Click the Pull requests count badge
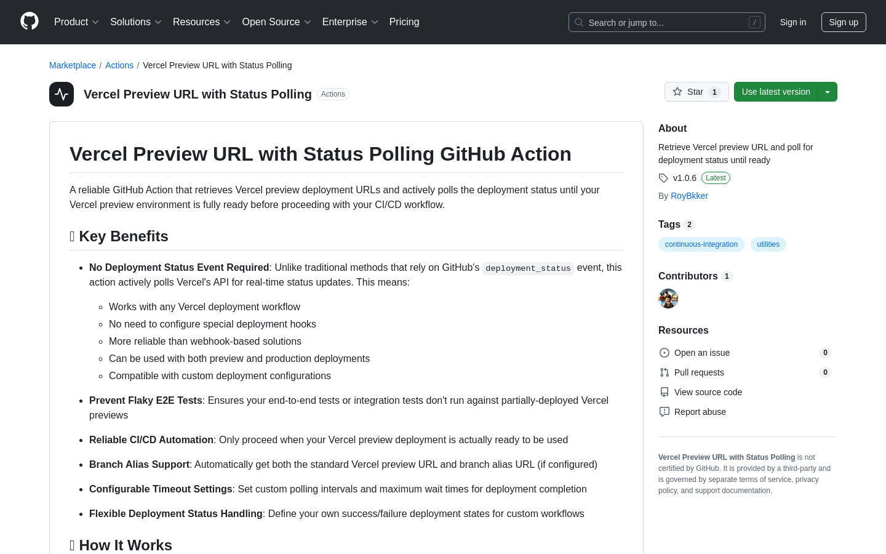This screenshot has height=554, width=886. [826, 372]
